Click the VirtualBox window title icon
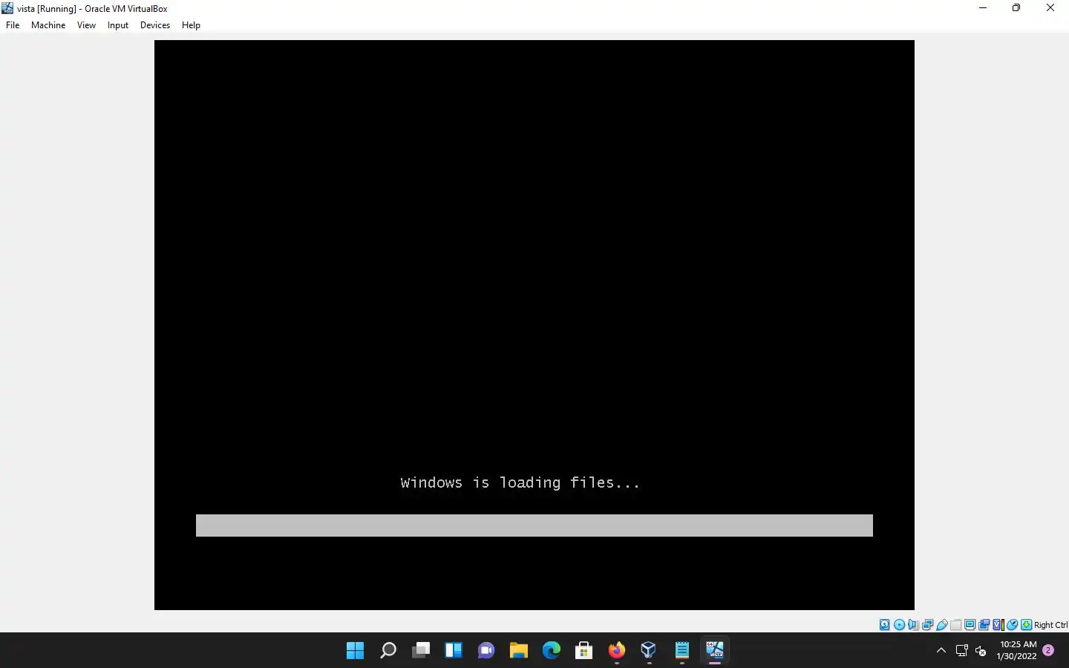The height and width of the screenshot is (668, 1069). 7,8
